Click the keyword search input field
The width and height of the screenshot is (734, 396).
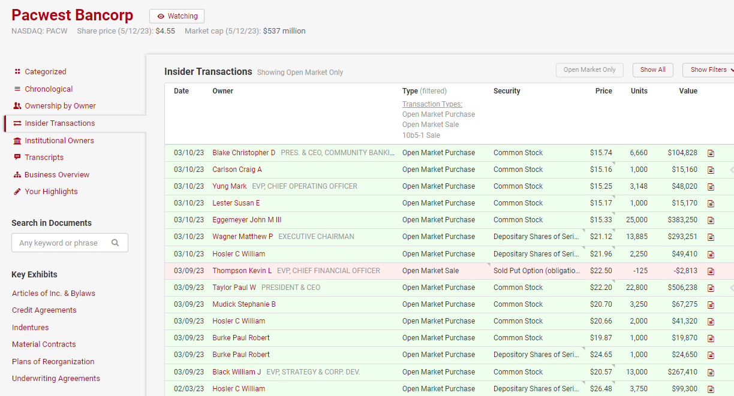70,243
